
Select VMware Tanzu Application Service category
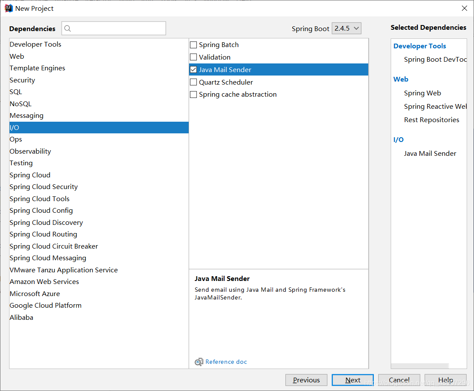pyautogui.click(x=99, y=270)
